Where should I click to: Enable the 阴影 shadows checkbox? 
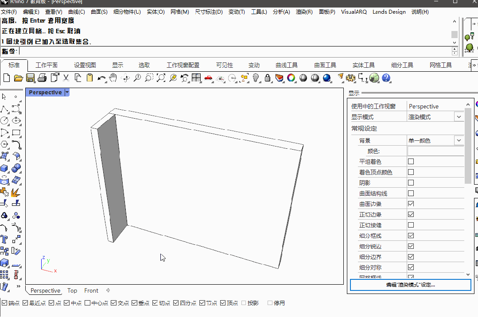pyautogui.click(x=411, y=183)
